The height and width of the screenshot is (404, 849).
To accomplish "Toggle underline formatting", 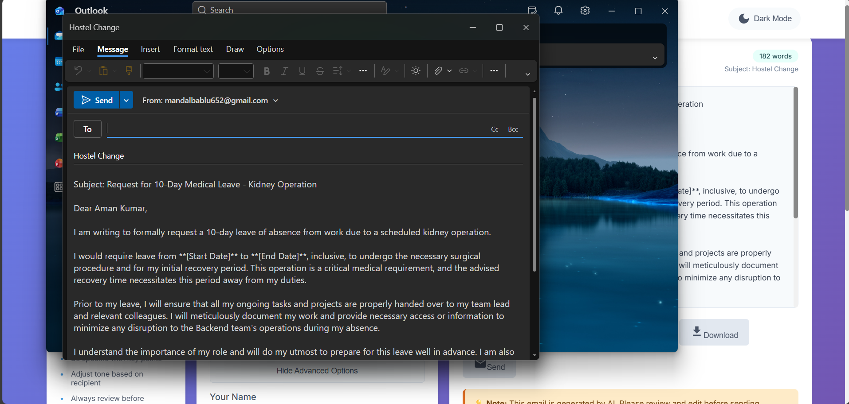I will pos(302,71).
